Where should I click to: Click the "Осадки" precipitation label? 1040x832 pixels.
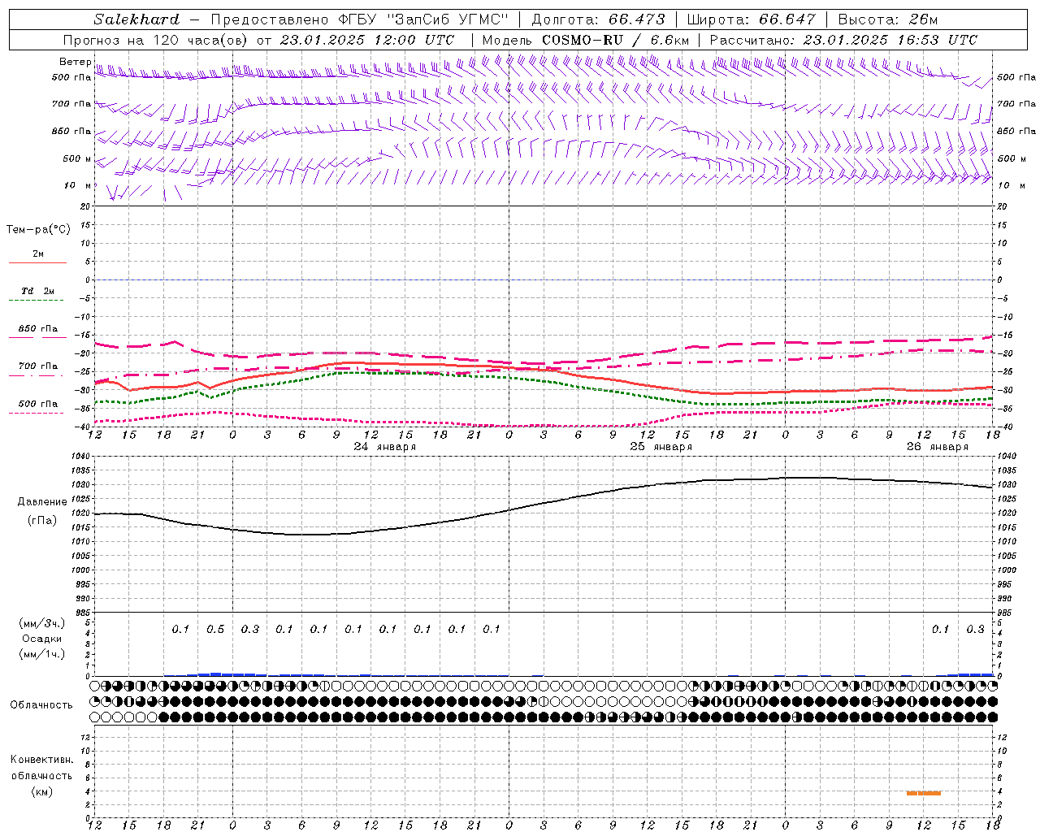point(42,639)
